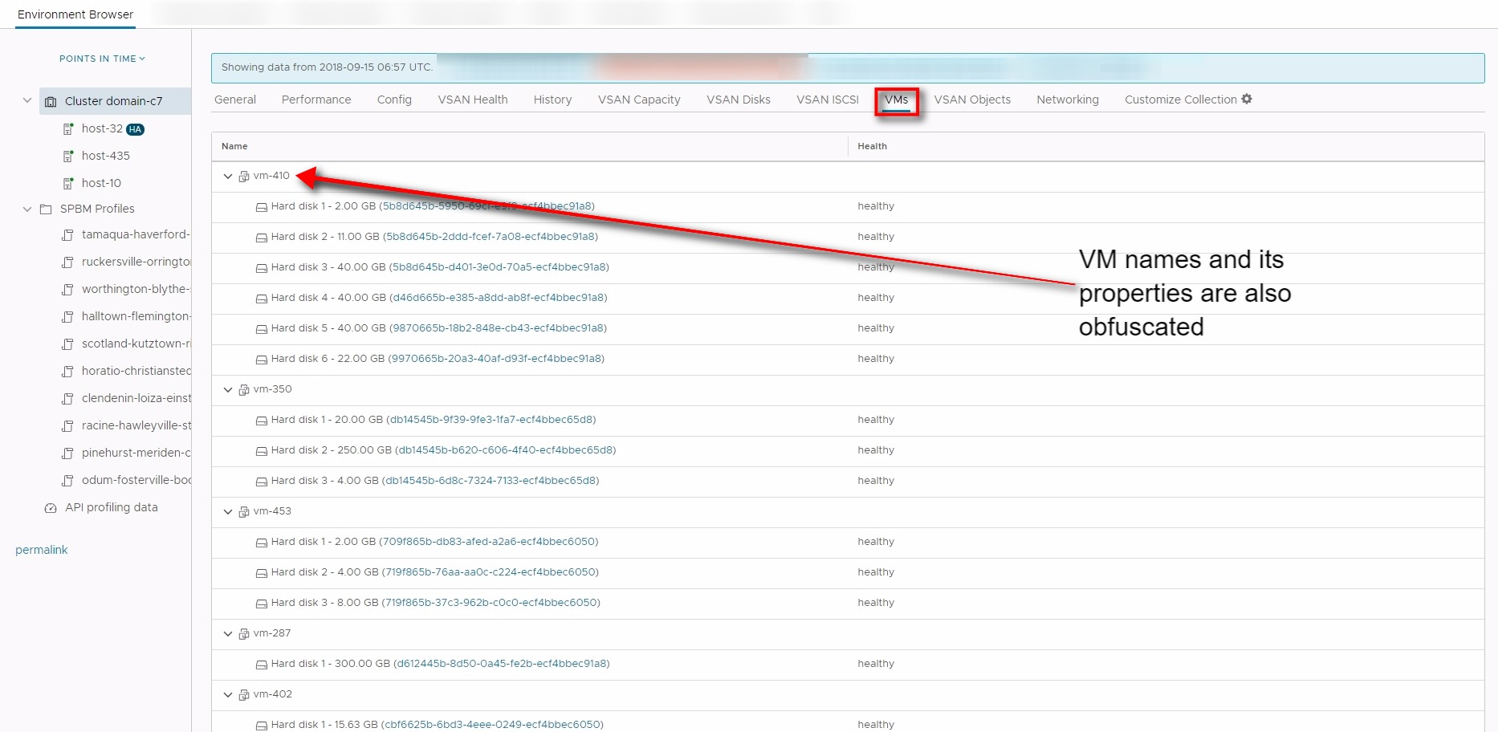This screenshot has height=732, width=1498.
Task: Collapse the Cluster domain-c7 tree node
Action: coord(27,101)
